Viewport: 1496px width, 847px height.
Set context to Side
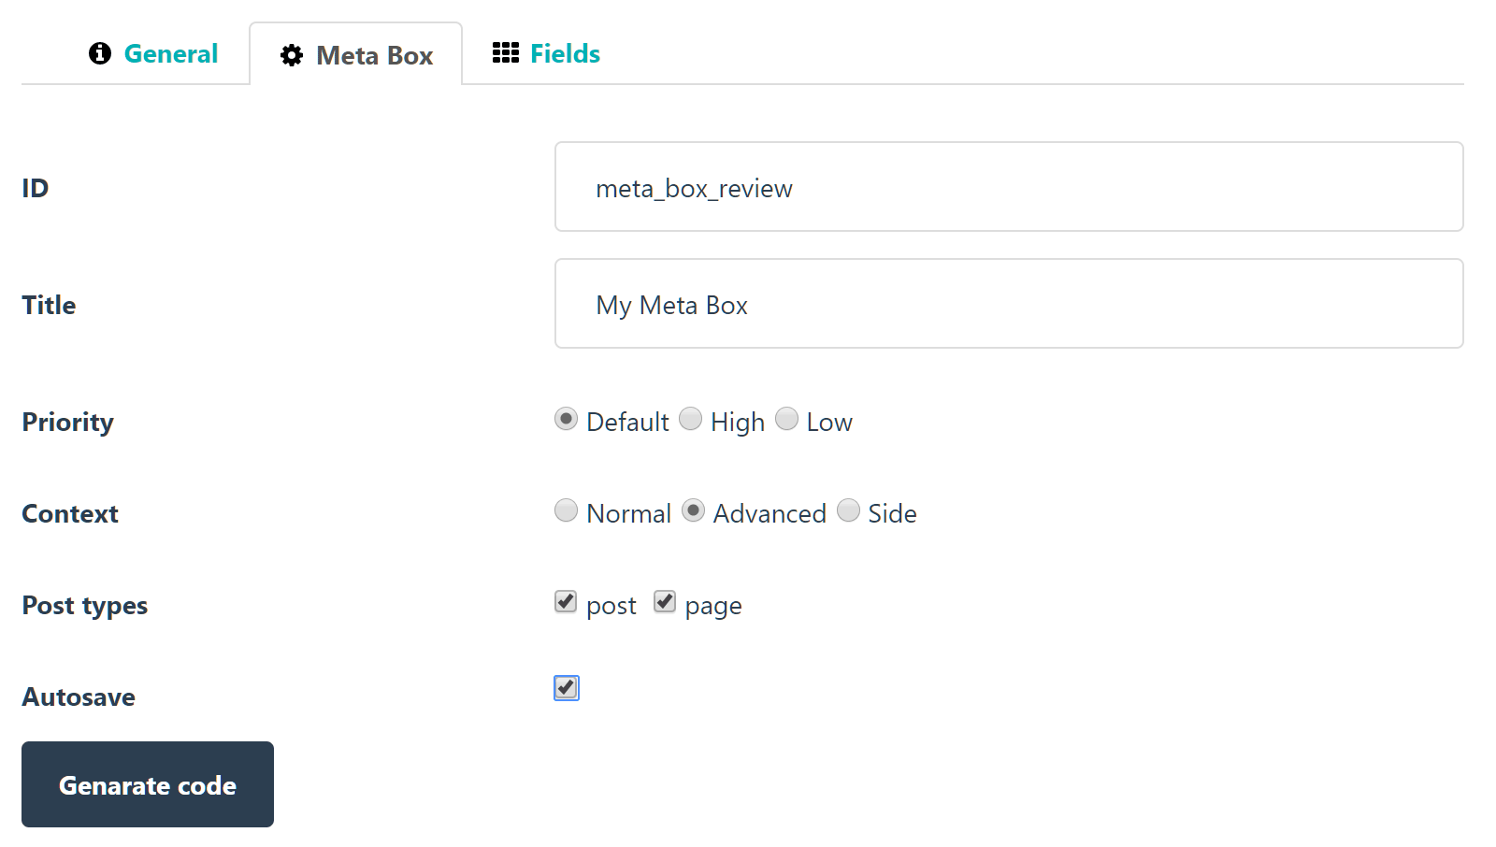point(848,510)
